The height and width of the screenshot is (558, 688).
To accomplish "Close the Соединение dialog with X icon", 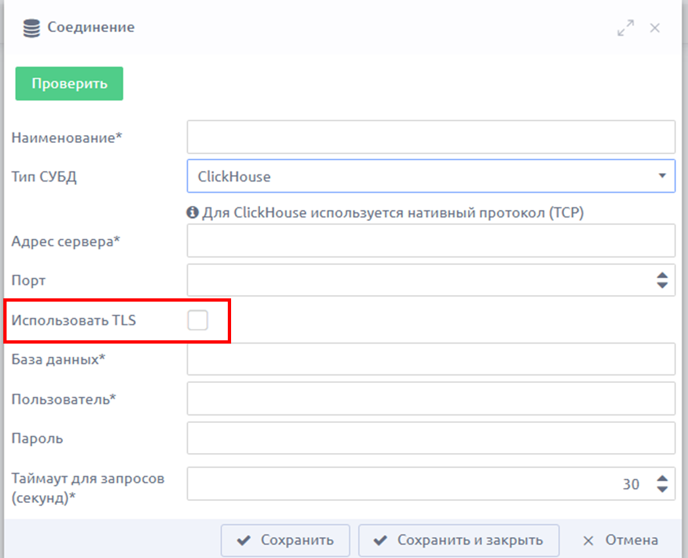I will [655, 28].
